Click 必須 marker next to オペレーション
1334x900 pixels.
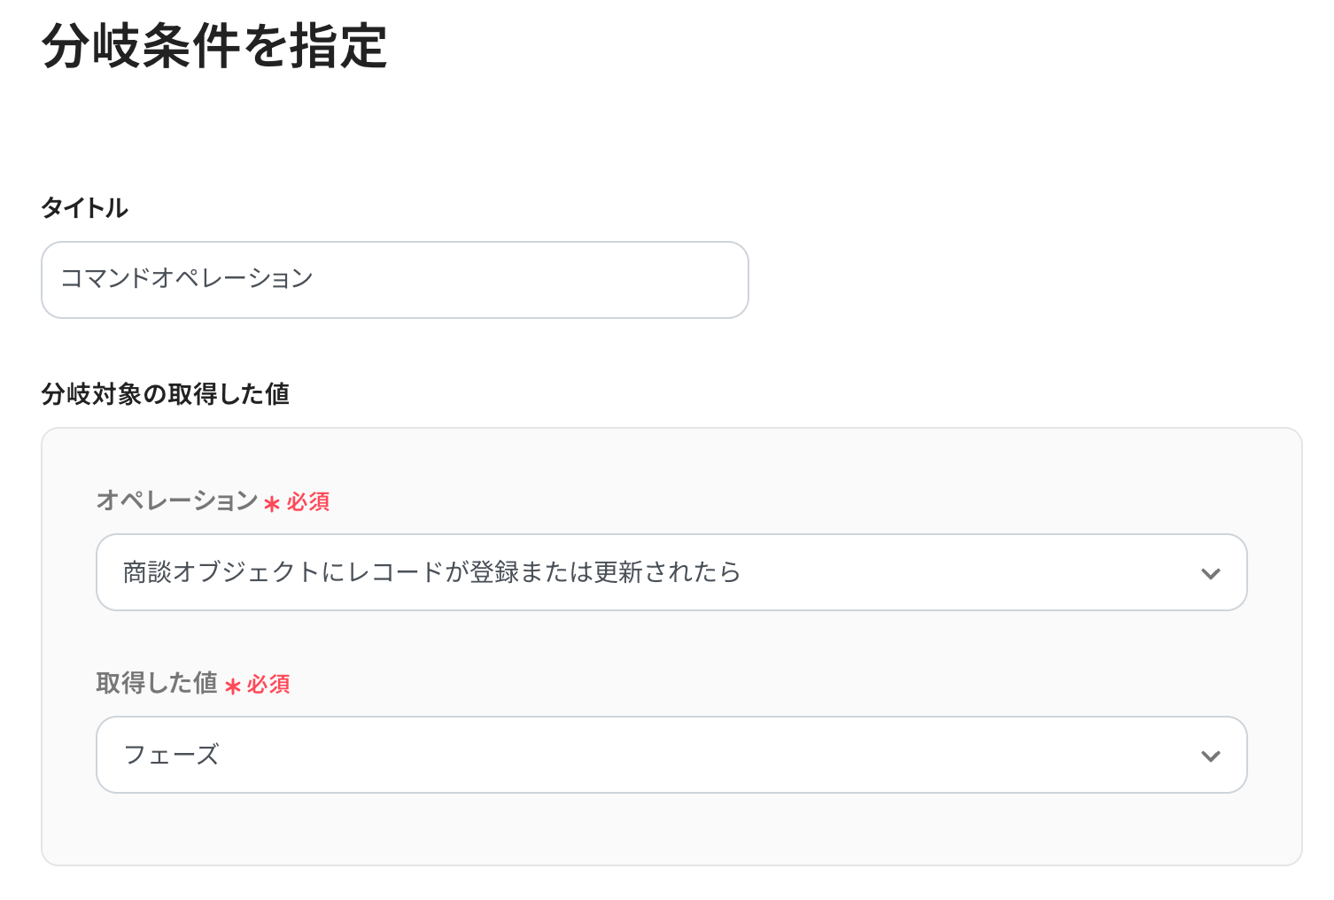coord(308,502)
